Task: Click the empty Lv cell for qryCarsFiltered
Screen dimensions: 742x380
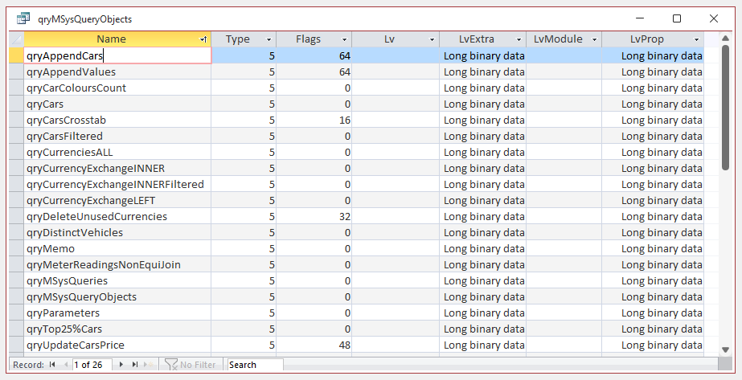Action: tap(396, 136)
